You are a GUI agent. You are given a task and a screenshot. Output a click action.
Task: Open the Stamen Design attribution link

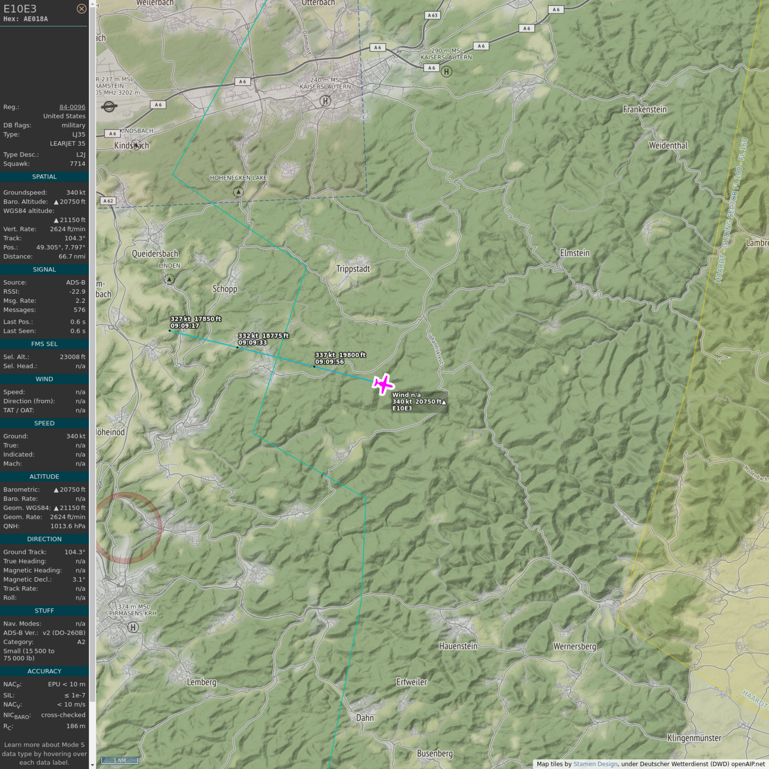coord(595,764)
